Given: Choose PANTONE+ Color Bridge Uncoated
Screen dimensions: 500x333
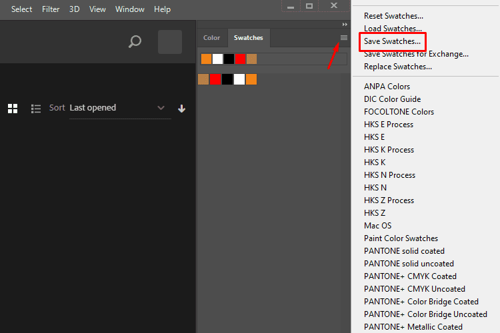Looking at the screenshot, I should pyautogui.click(x=425, y=314).
